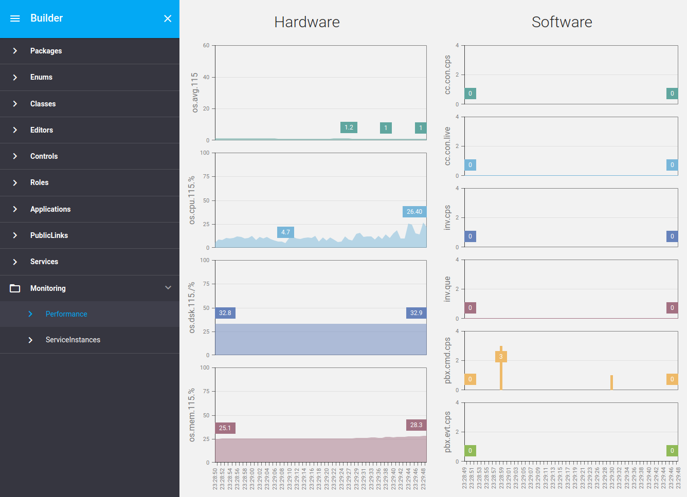The width and height of the screenshot is (687, 497).
Task: Expand the Packages chevron
Action: click(15, 51)
